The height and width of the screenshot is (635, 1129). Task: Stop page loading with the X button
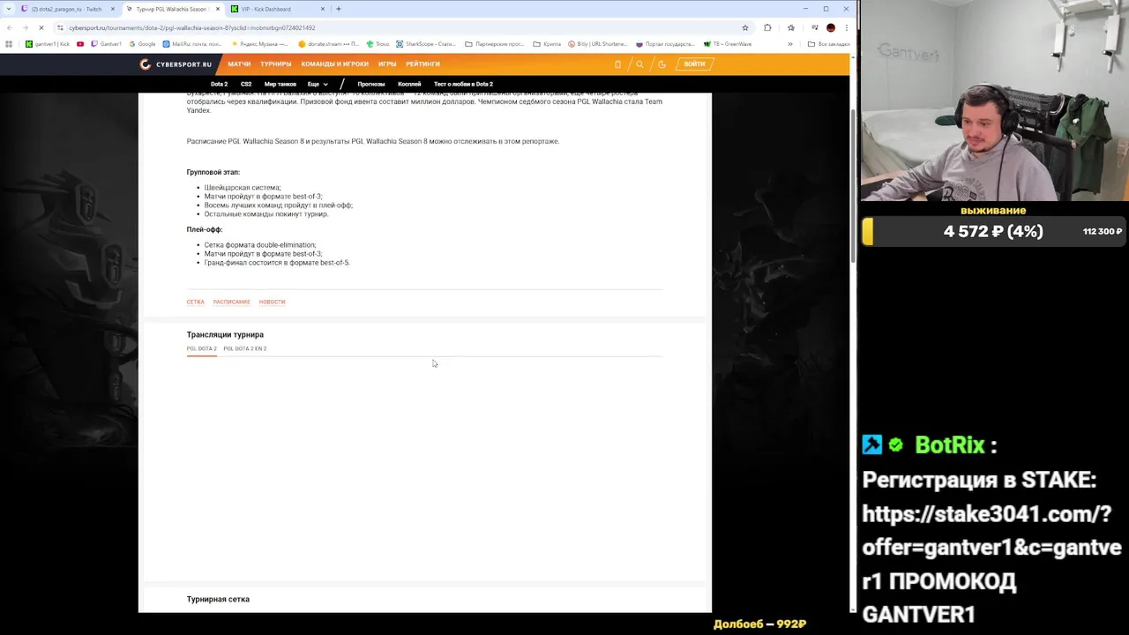(41, 27)
